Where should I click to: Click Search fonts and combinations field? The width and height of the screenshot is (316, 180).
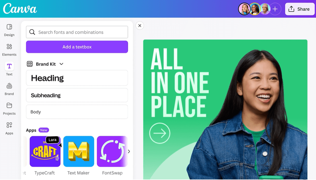[77, 32]
